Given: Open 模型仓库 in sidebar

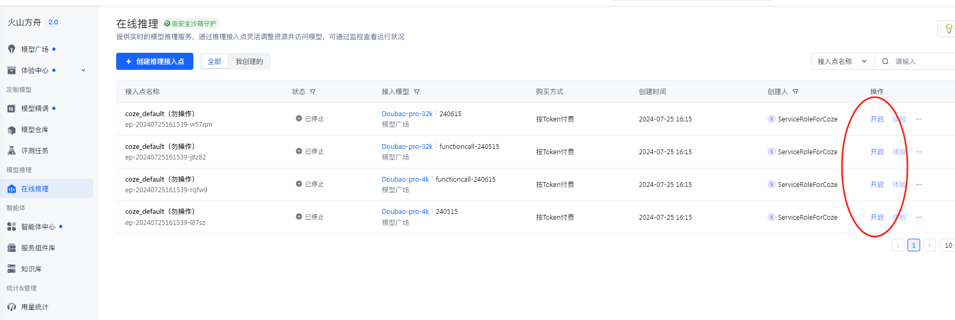Looking at the screenshot, I should pos(35,129).
